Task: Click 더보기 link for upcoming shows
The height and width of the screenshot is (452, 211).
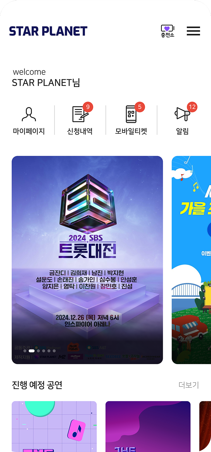Action: [189, 385]
